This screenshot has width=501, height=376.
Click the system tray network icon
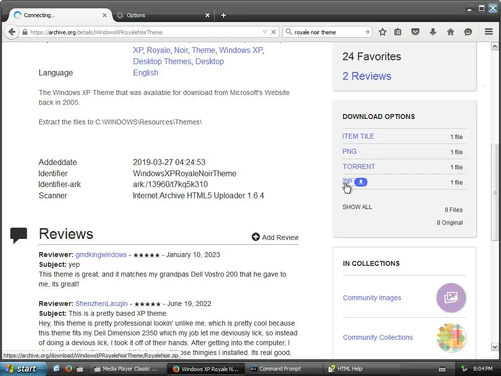click(465, 369)
